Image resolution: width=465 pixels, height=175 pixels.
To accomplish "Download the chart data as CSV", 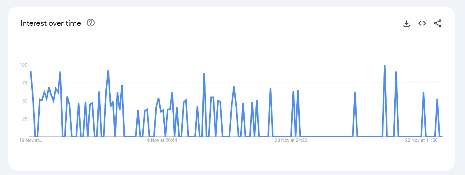I will point(406,24).
